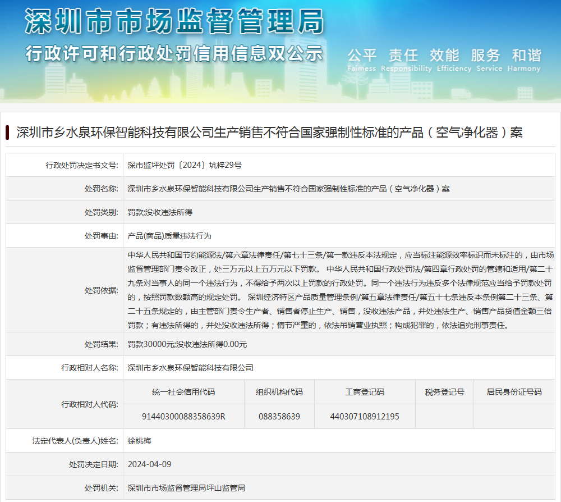Click the value 产品(商品)质量违法行为
The width and height of the screenshot is (561, 502).
click(x=169, y=236)
